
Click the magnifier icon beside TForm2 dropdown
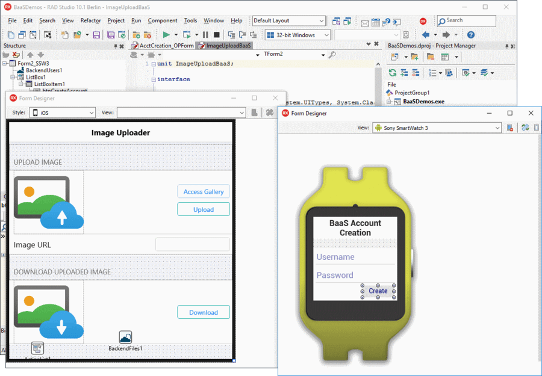coord(332,55)
